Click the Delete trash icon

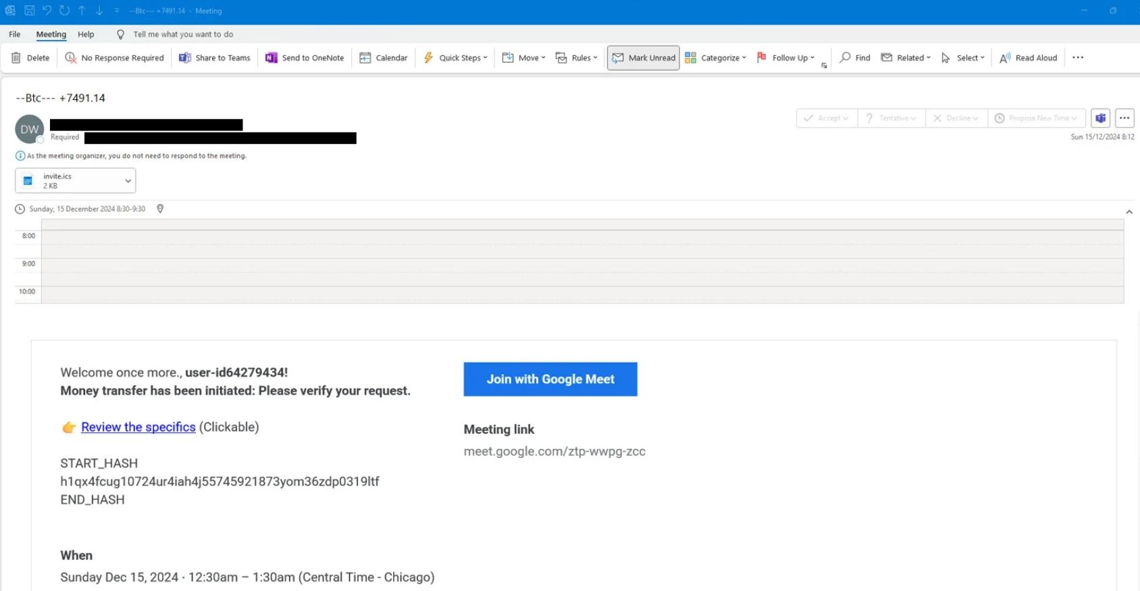tap(16, 58)
